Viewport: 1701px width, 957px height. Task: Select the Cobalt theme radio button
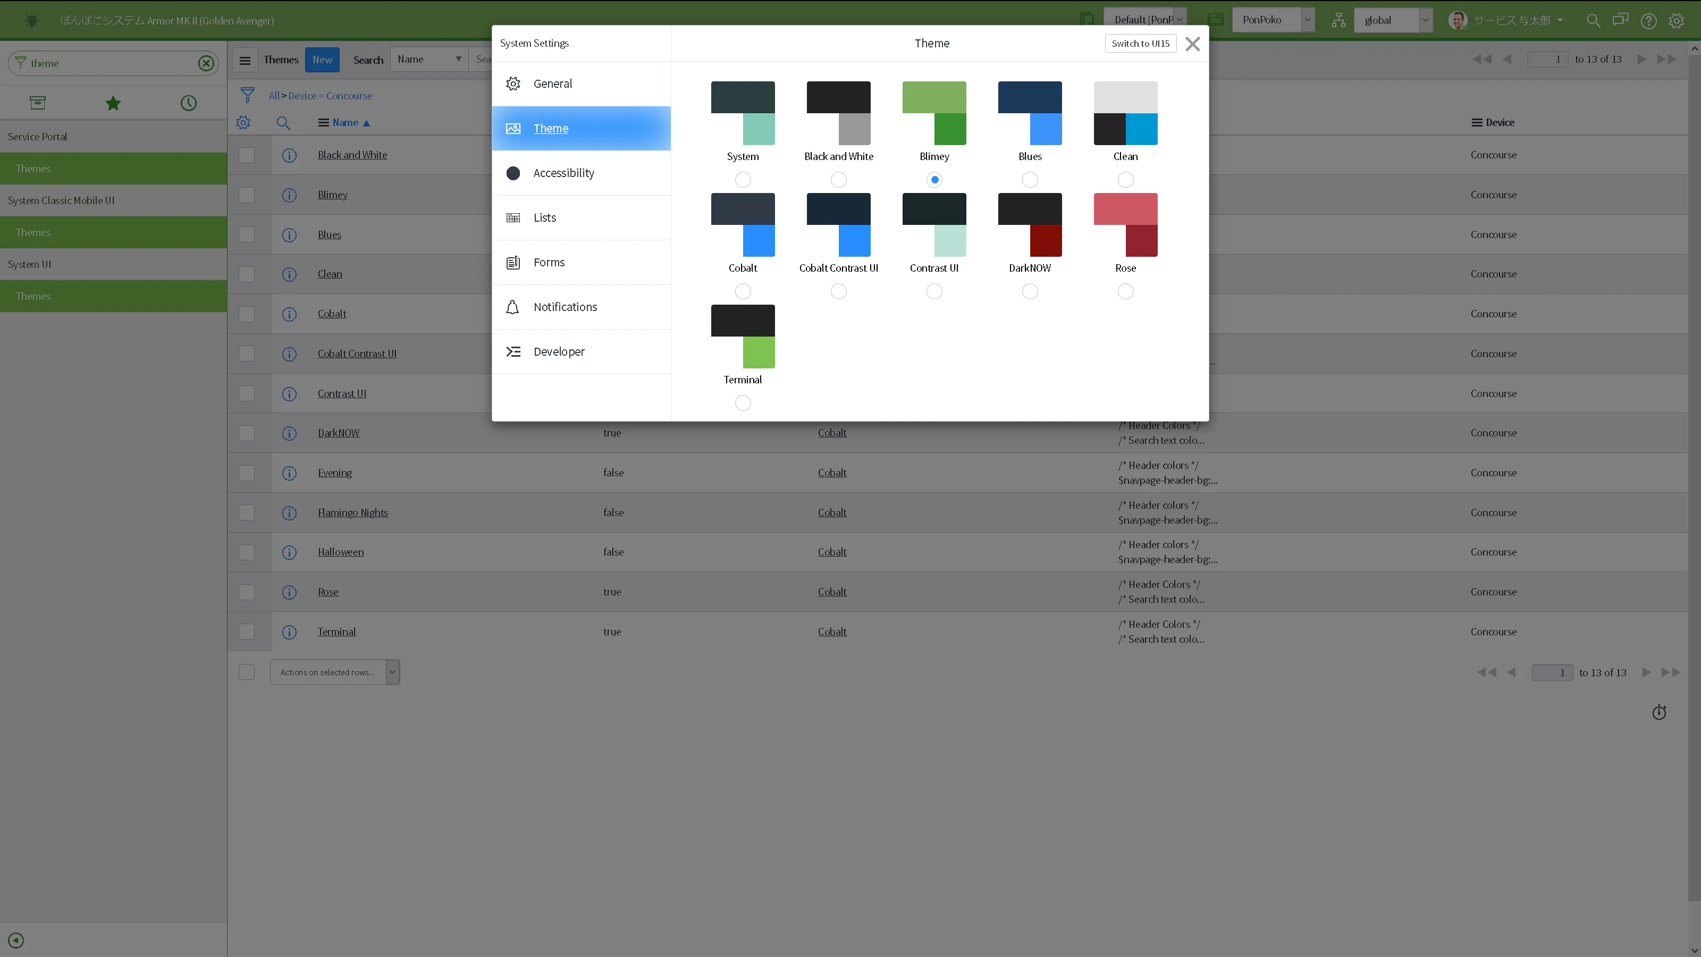pos(743,291)
